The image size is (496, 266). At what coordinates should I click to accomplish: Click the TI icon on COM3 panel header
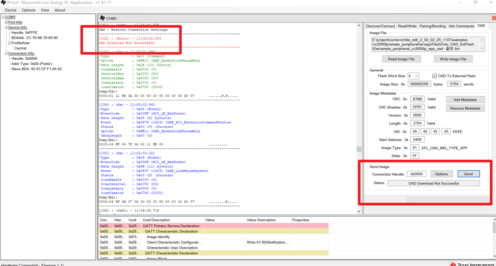(x=102, y=18)
